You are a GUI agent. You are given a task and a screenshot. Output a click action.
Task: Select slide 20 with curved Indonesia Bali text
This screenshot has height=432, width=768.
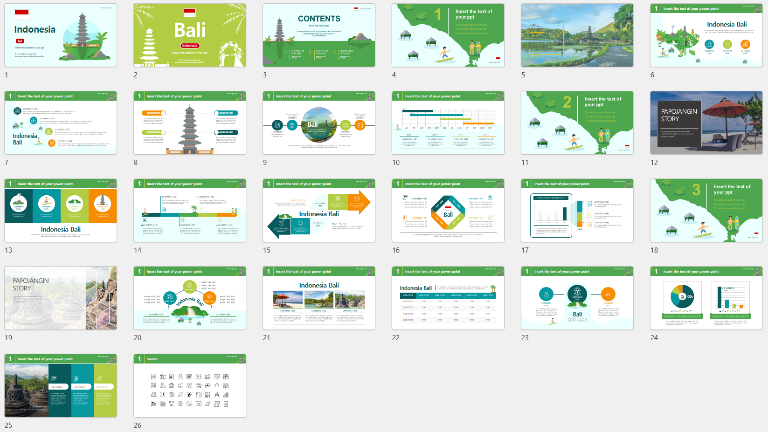click(190, 298)
